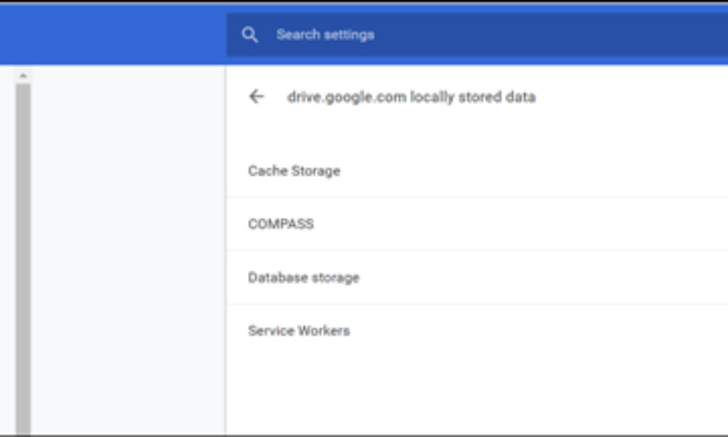This screenshot has width=728, height=437.
Task: Click the empty left sidebar panel
Action: point(127,243)
